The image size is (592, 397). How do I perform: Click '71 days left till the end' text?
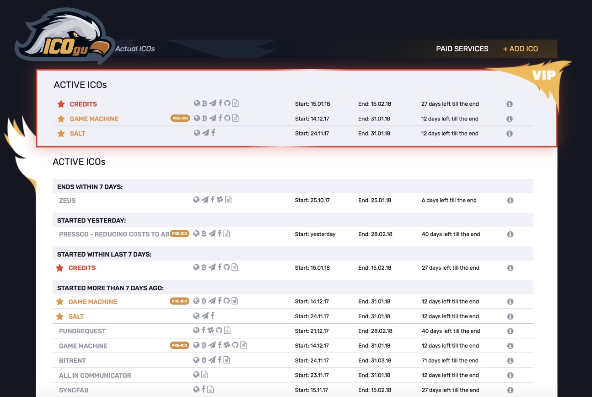[450, 360]
